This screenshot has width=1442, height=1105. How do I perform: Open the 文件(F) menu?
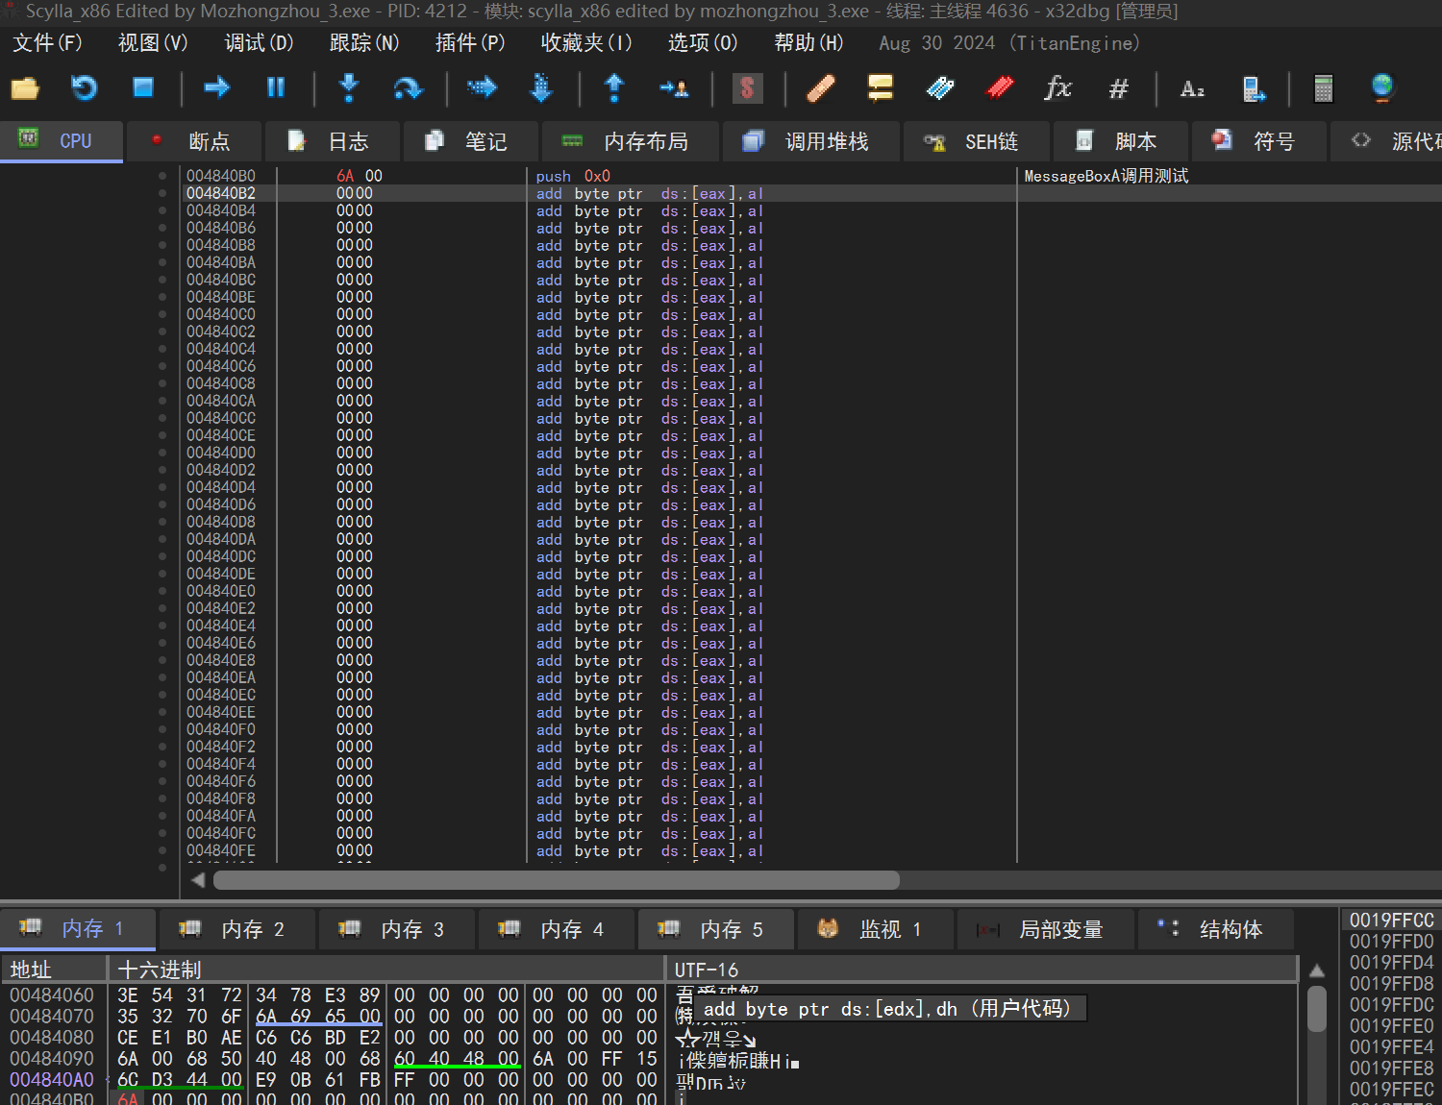[47, 43]
